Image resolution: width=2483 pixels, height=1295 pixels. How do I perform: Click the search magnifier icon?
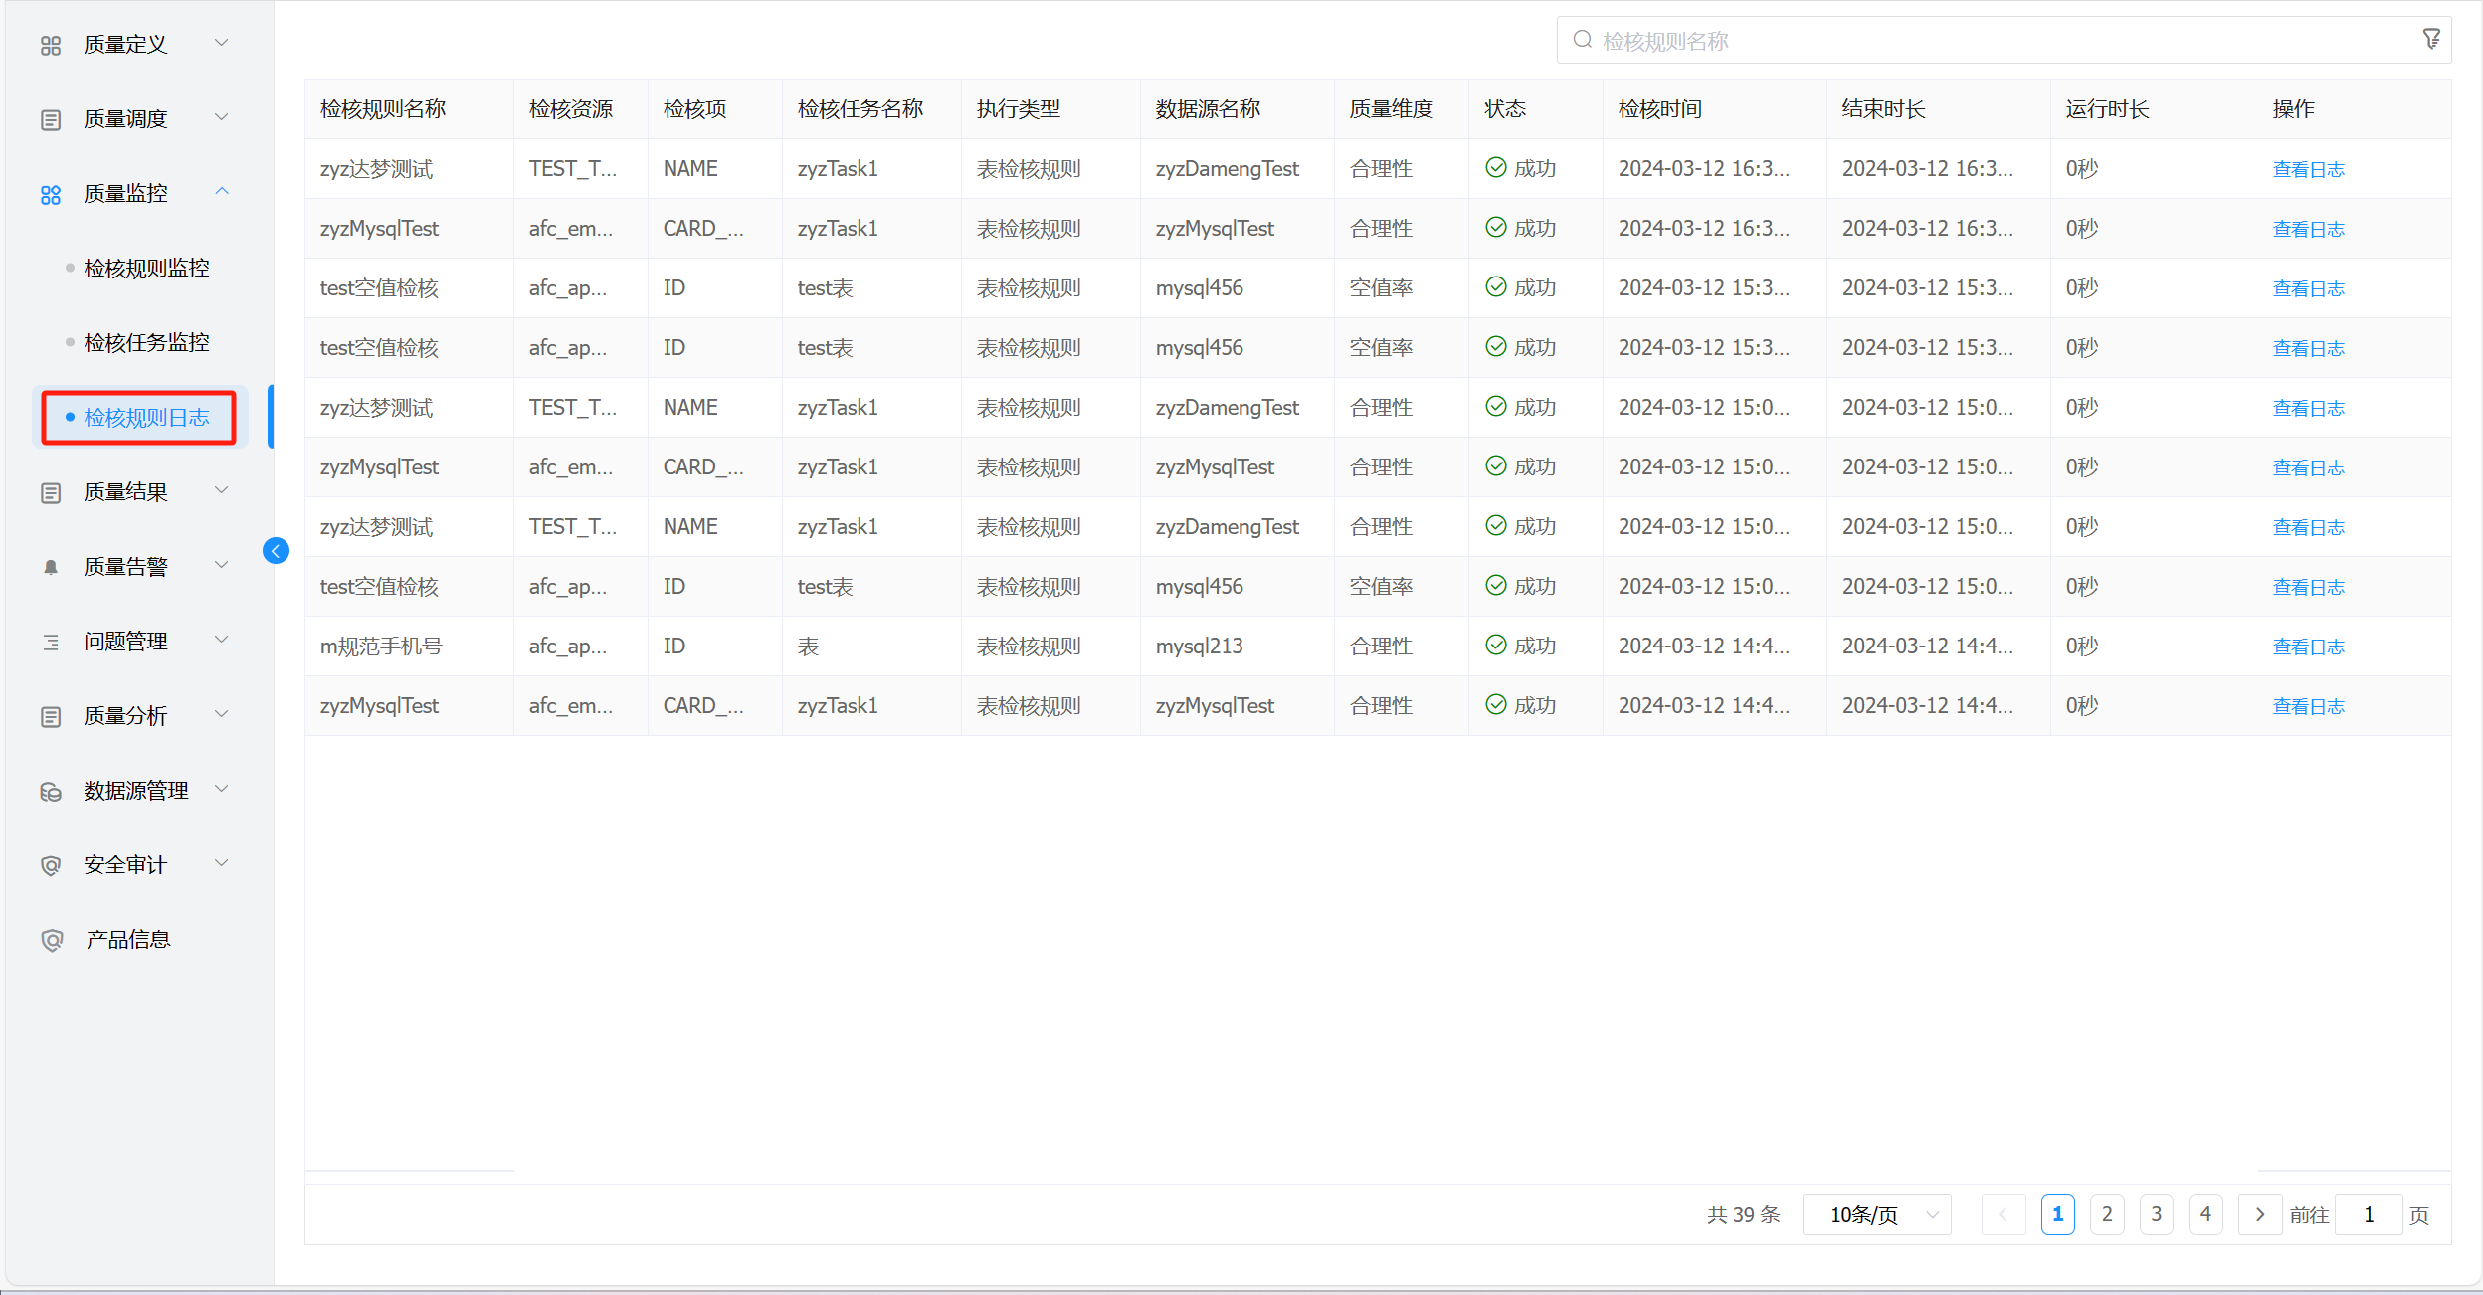coord(1582,40)
